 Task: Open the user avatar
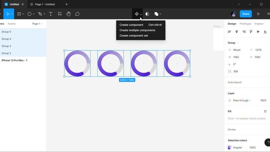click(x=233, y=14)
